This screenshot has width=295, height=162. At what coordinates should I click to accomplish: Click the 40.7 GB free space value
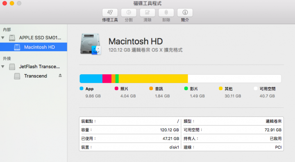click(x=267, y=96)
